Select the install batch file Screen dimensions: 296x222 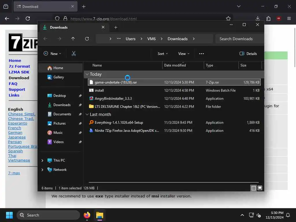point(174,90)
